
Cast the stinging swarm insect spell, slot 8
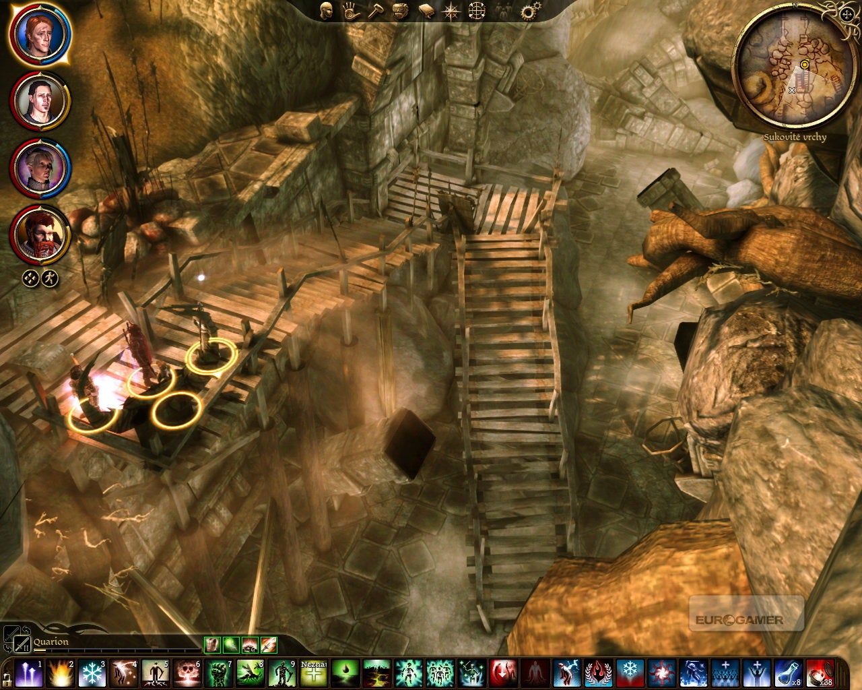coord(251,673)
